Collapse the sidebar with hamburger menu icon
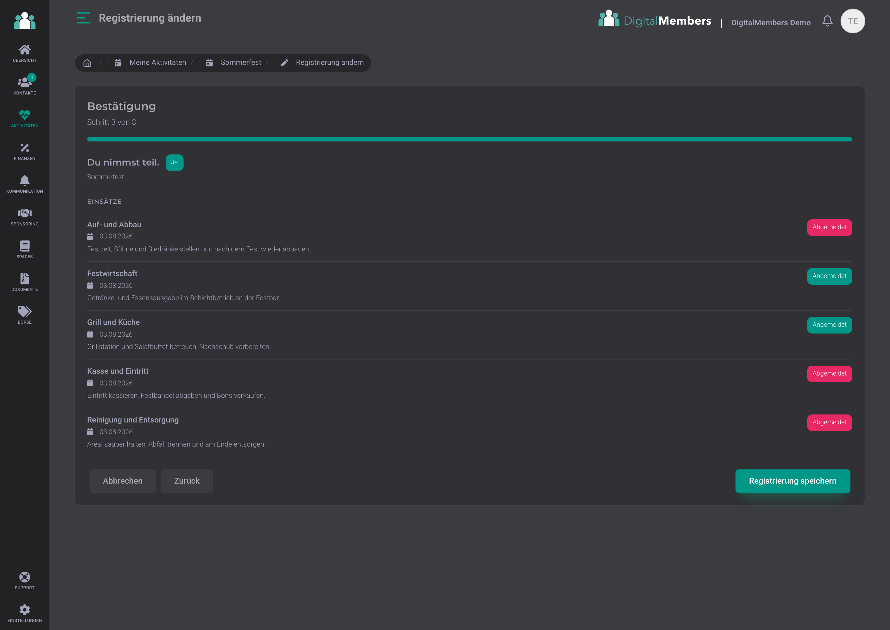 (83, 18)
